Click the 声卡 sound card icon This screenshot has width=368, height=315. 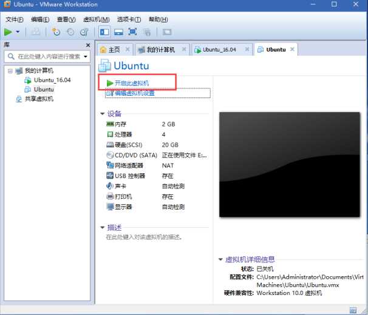(x=110, y=186)
